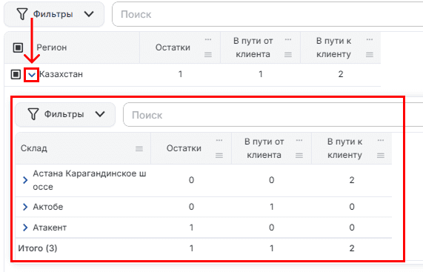
Task: Select the Актобе warehouse name
Action: [x=48, y=207]
